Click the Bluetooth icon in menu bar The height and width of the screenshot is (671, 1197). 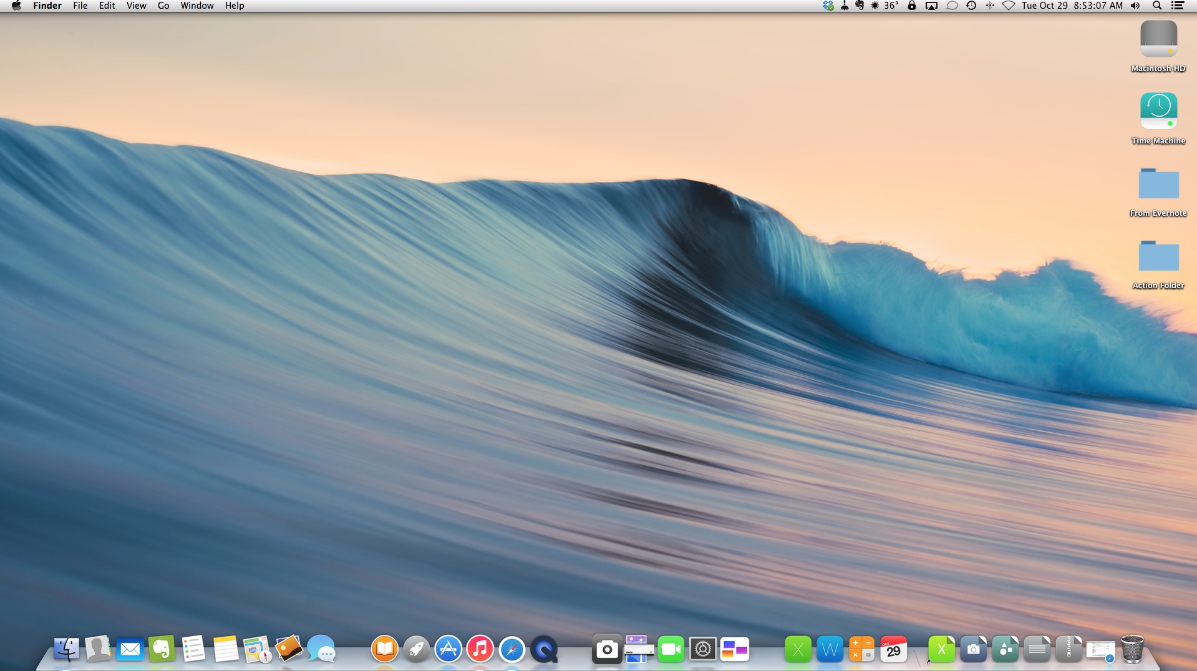990,6
